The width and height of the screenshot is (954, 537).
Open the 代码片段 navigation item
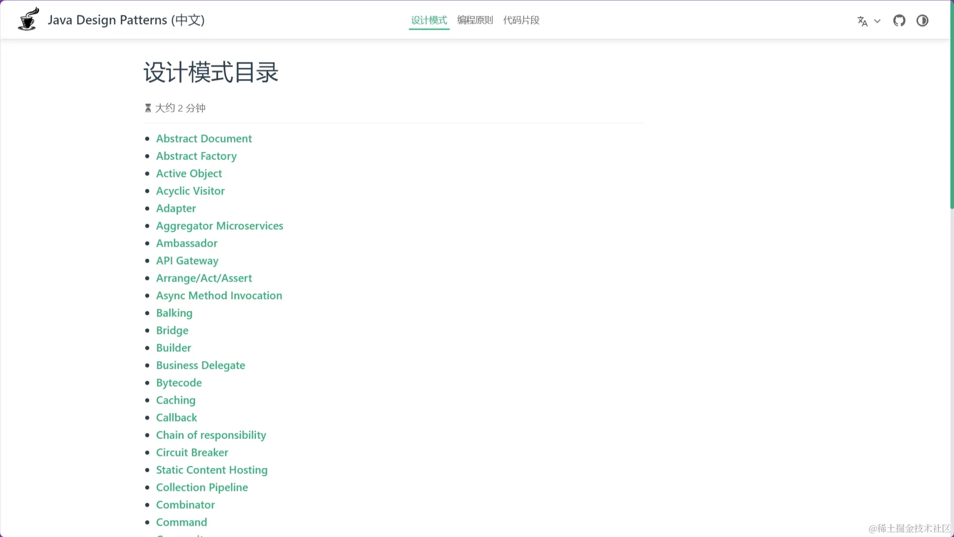click(x=521, y=20)
